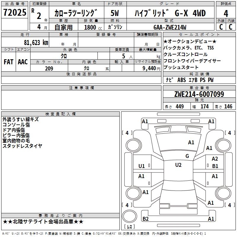Click inspector note 外装うすい線キズ
Viewport: 237px width, 237px height.
[x=20, y=119]
